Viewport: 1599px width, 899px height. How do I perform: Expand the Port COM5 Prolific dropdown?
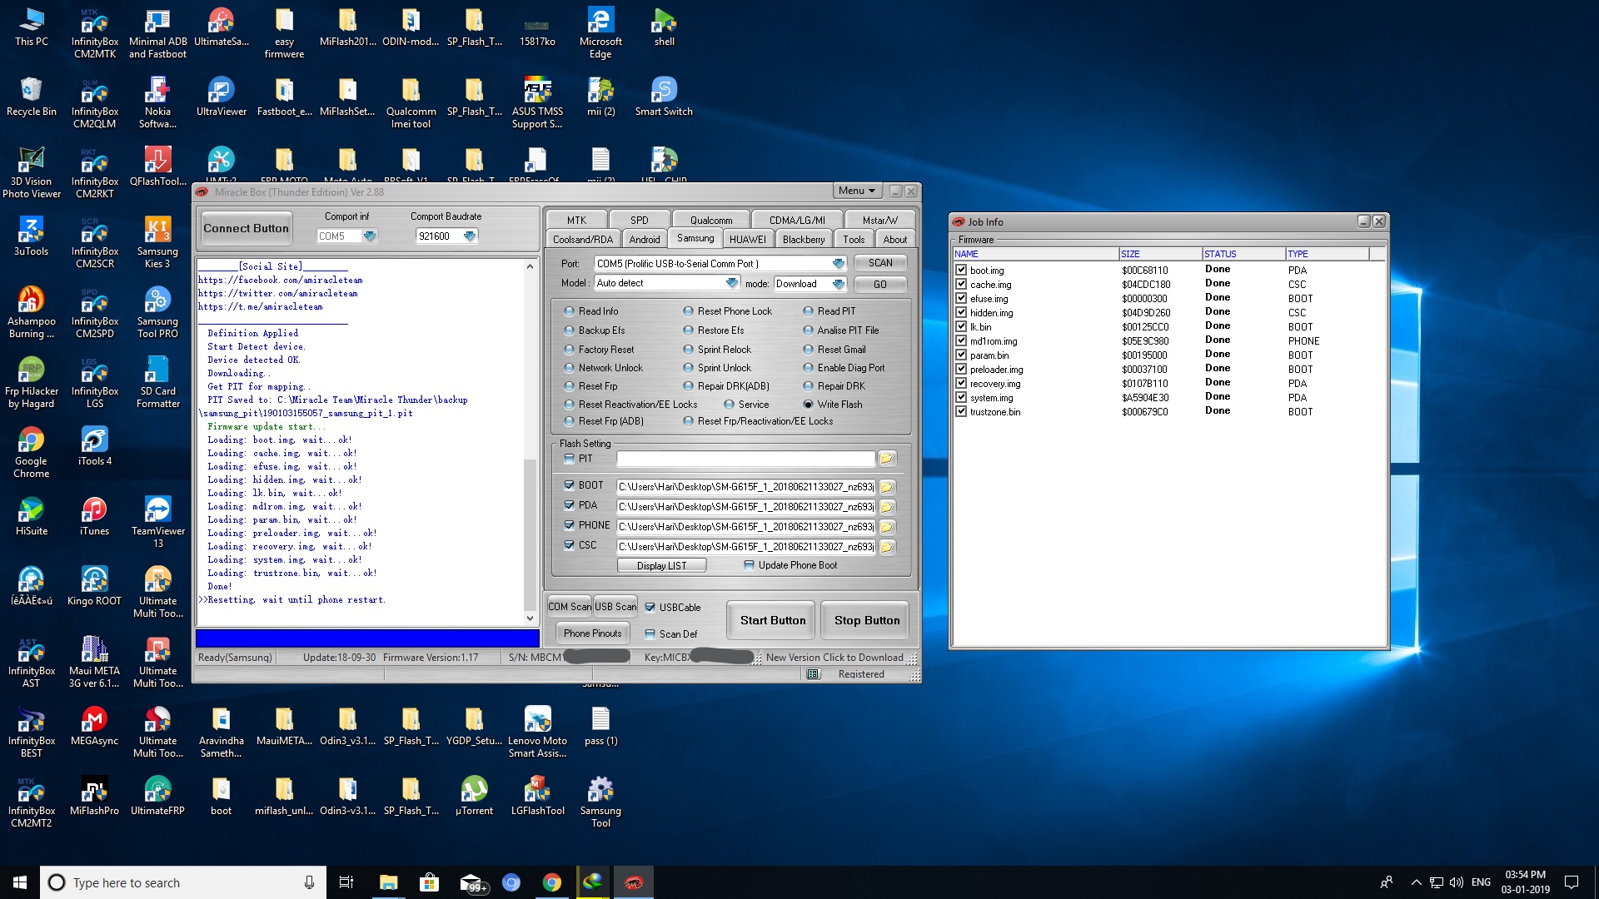pos(839,264)
